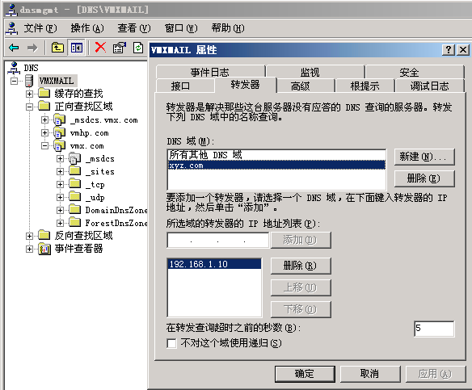Click the Back arrow toolbar icon
This screenshot has width=472, height=390.
click(14, 48)
